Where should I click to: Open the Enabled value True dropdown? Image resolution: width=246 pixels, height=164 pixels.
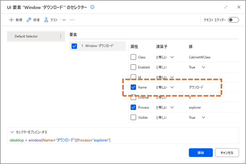[204, 67]
